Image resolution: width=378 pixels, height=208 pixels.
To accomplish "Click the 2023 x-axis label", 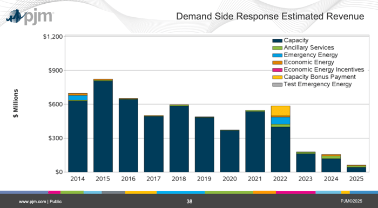I will 306,179.
